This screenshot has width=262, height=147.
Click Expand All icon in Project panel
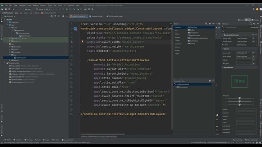(x=55, y=16)
